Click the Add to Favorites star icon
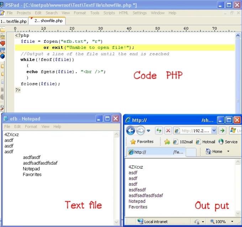The width and height of the screenshot is (242, 227). pyautogui.click(x=167, y=142)
